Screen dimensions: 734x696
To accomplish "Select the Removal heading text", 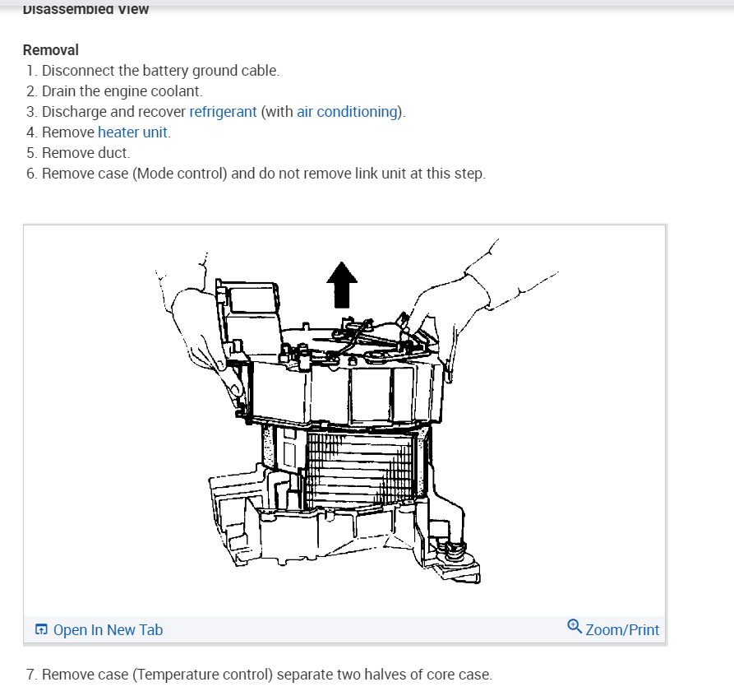I will click(x=51, y=50).
